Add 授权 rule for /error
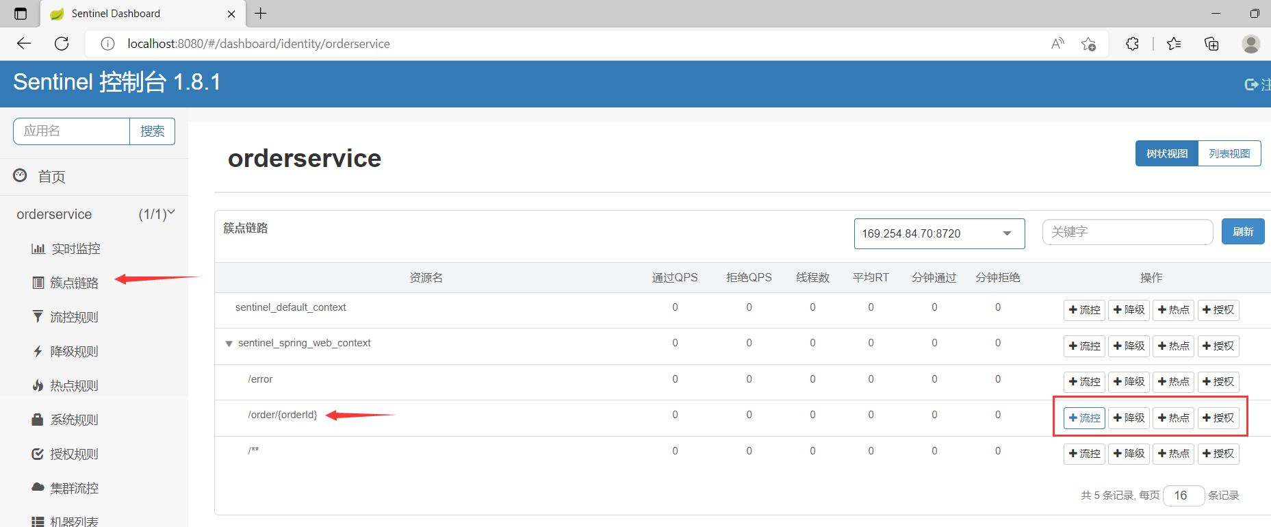Viewport: 1271px width, 527px height. point(1218,382)
